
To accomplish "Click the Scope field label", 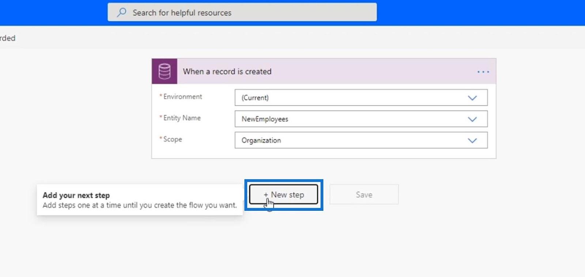I will (x=172, y=139).
